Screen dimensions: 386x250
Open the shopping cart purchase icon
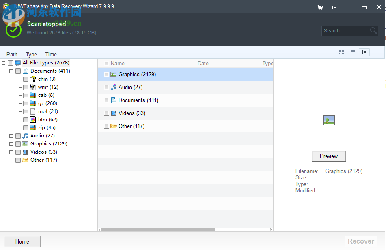320,7
